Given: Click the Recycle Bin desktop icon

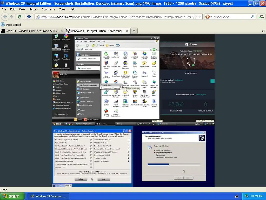Looking at the screenshot, I should (x=56, y=37).
